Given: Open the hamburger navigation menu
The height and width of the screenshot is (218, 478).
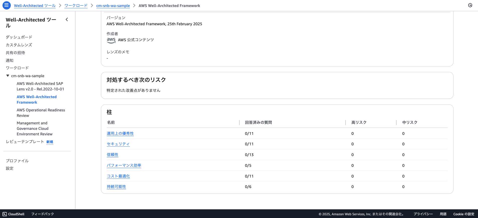Looking at the screenshot, I should click(x=6, y=5).
